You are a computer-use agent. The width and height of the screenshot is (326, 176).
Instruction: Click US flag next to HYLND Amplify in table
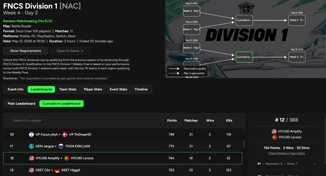click(32, 158)
